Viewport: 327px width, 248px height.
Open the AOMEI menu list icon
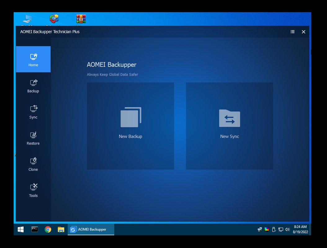click(292, 32)
